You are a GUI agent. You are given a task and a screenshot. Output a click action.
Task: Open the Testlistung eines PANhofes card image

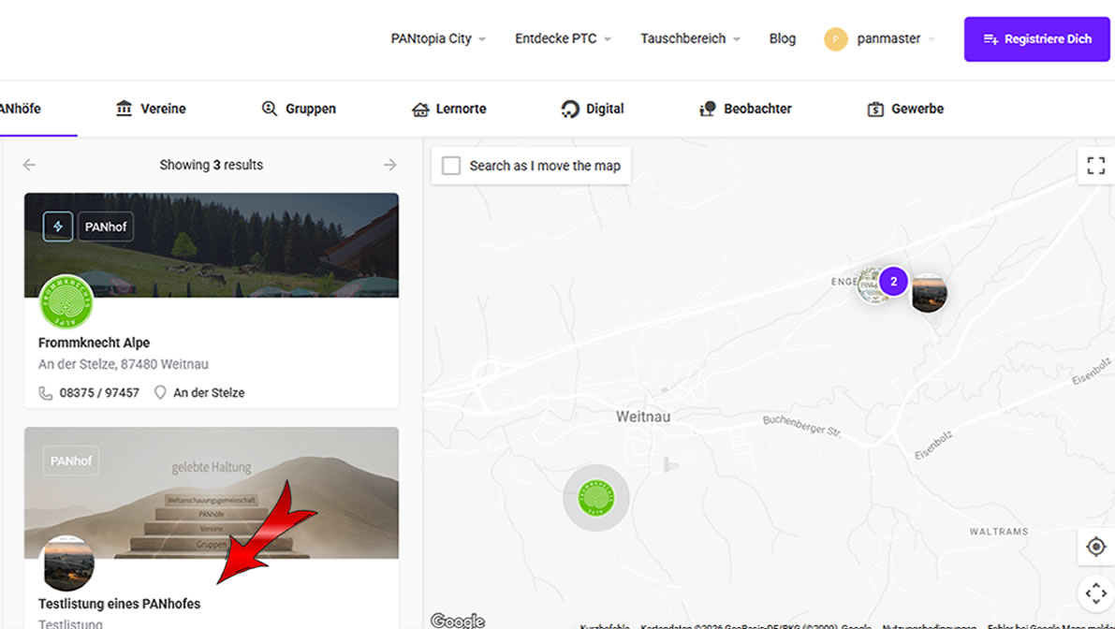coord(212,492)
